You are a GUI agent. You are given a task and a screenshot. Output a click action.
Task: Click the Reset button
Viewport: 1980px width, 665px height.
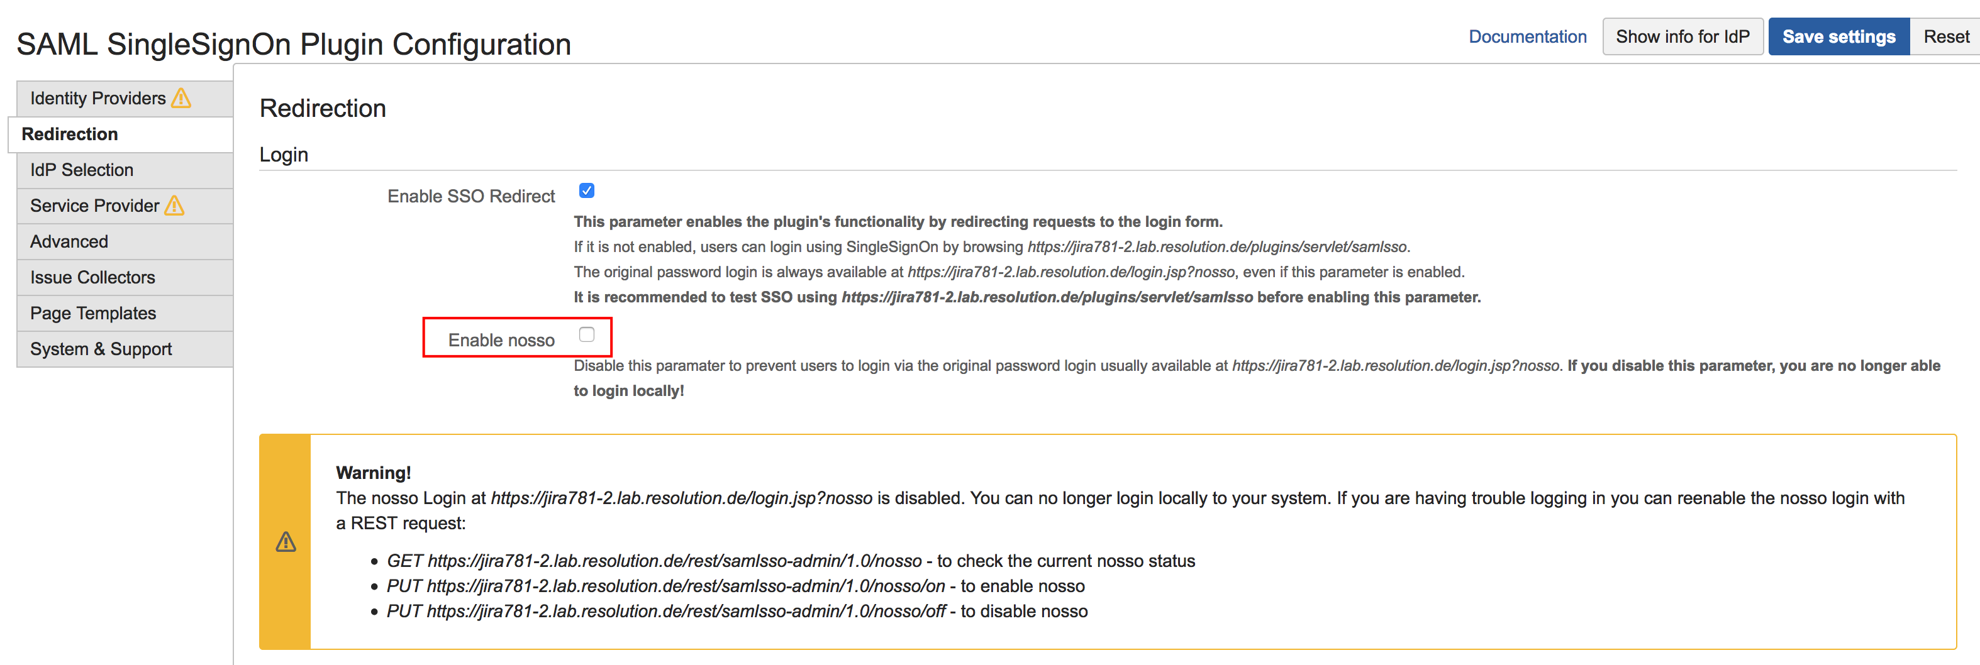click(1945, 37)
